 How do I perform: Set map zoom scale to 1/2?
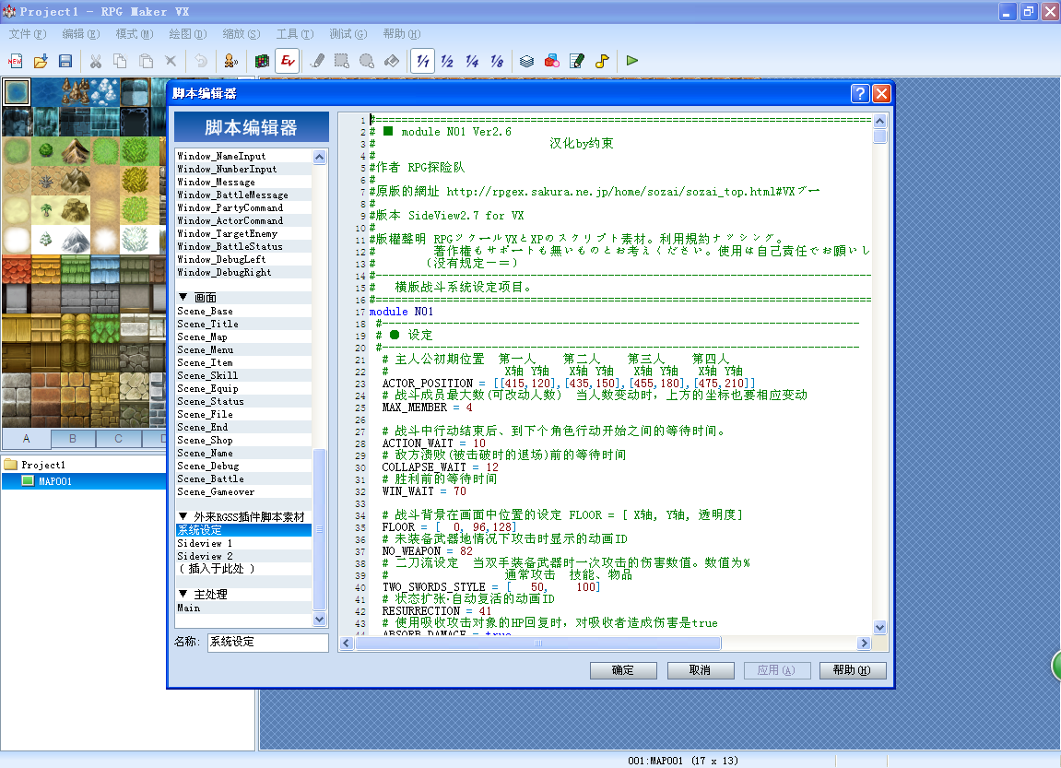click(x=447, y=61)
